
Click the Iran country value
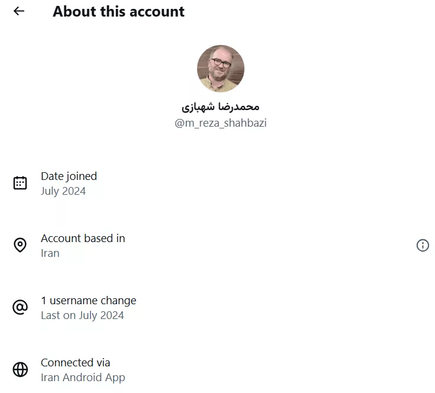pyautogui.click(x=50, y=253)
